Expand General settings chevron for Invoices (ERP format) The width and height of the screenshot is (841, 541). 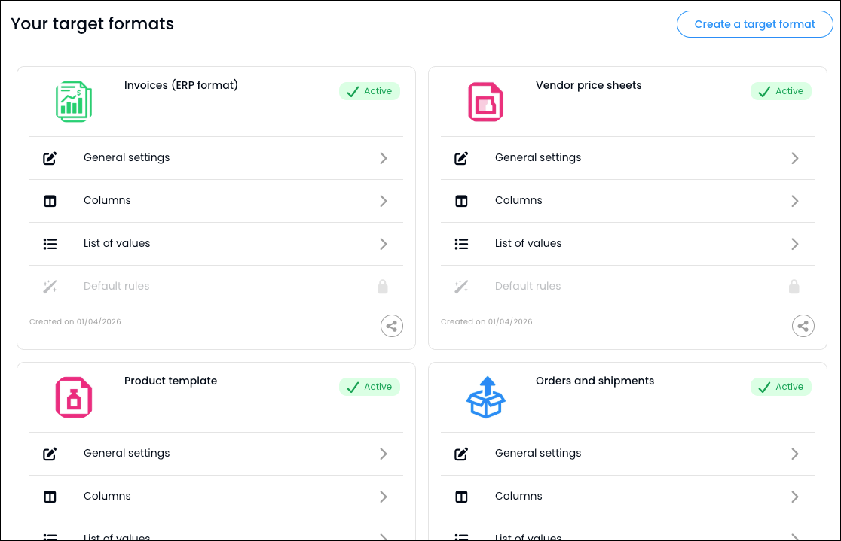pos(384,158)
